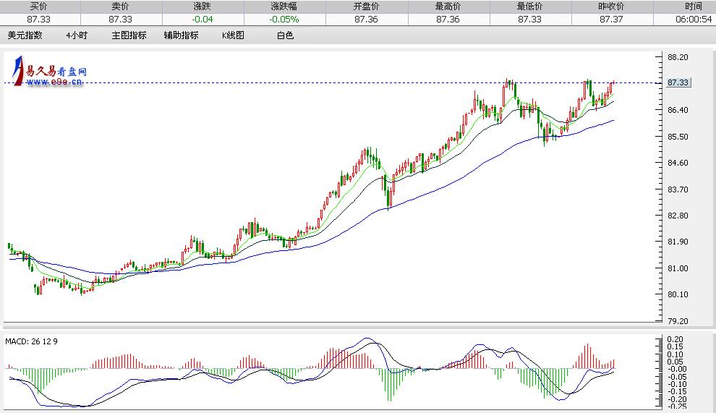Select the 06:00:54 time value

coord(694,20)
